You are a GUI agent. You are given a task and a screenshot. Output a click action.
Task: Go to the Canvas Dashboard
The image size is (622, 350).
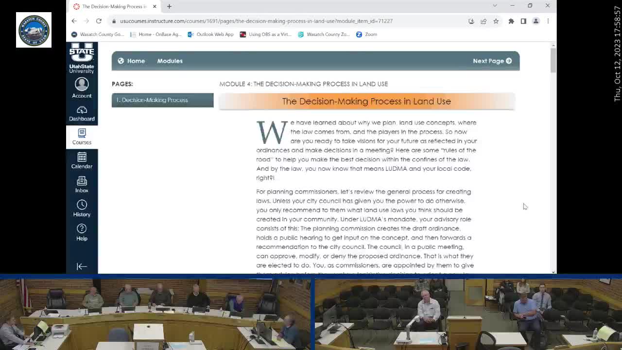click(x=82, y=113)
